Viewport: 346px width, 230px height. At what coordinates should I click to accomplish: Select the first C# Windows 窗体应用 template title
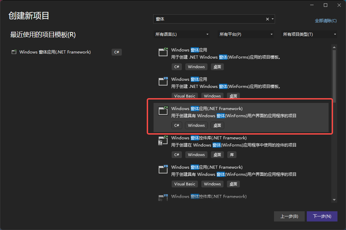tap(189, 50)
